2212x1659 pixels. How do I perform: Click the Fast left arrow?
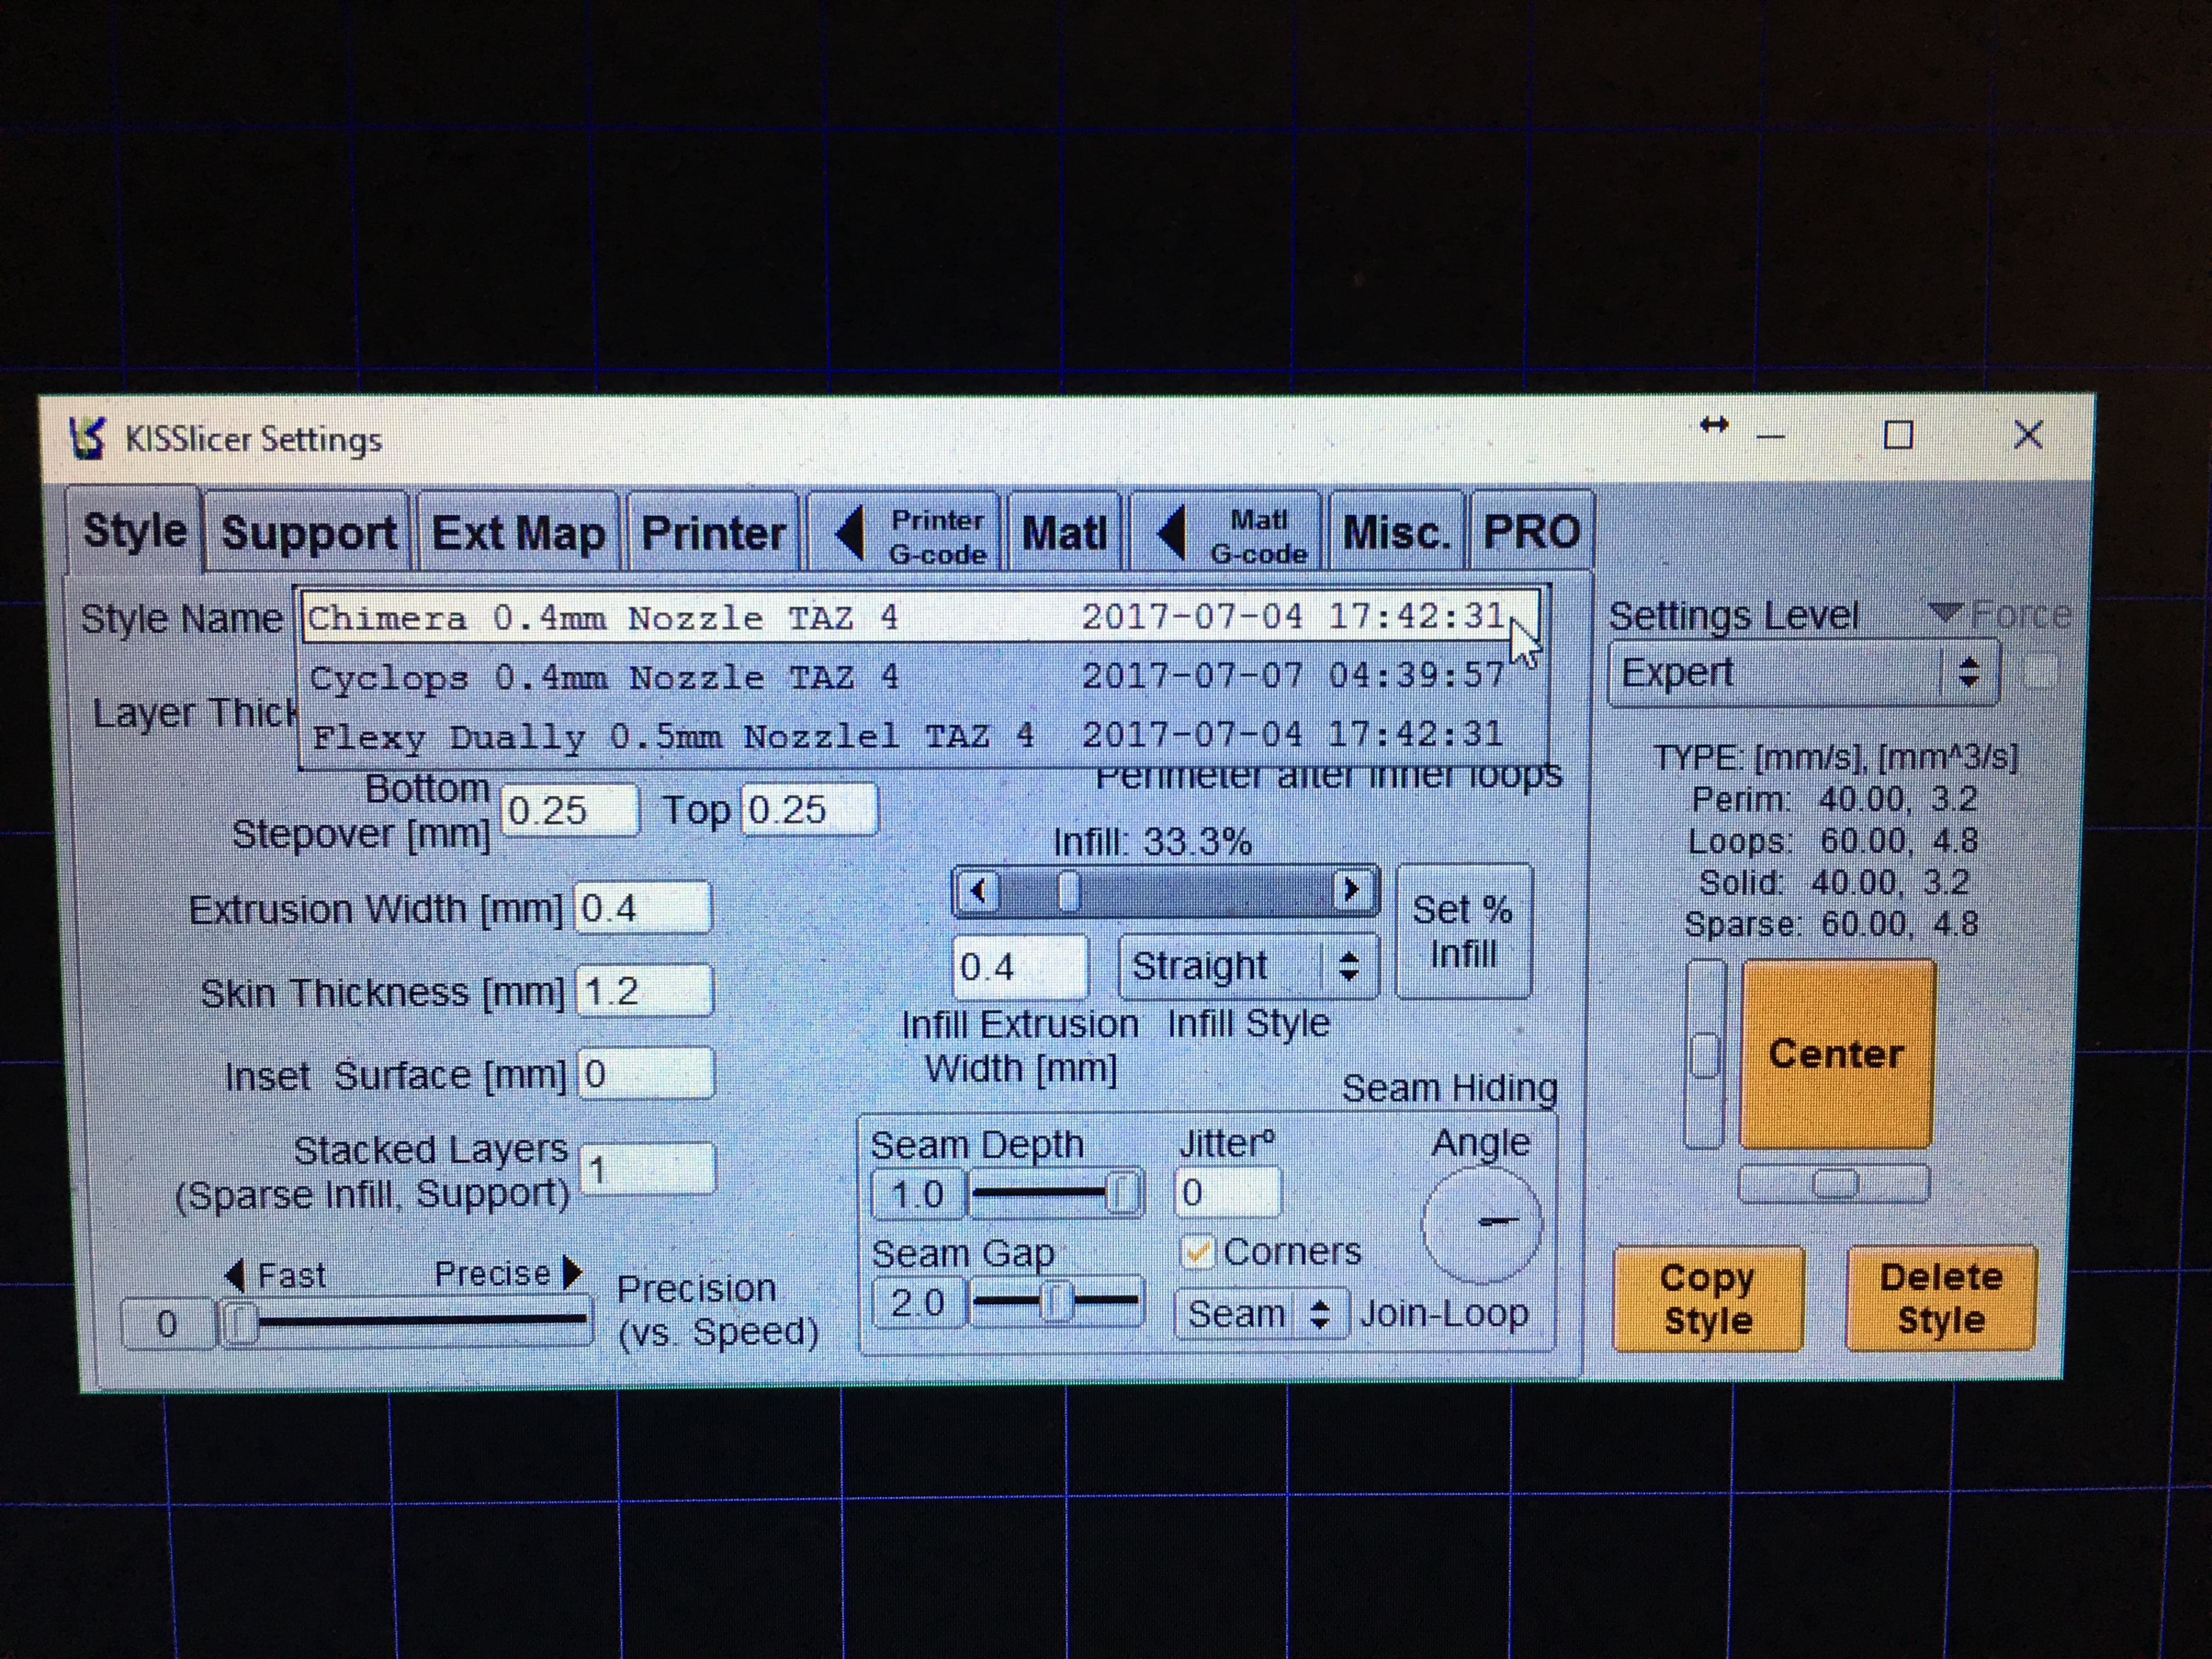(235, 1275)
